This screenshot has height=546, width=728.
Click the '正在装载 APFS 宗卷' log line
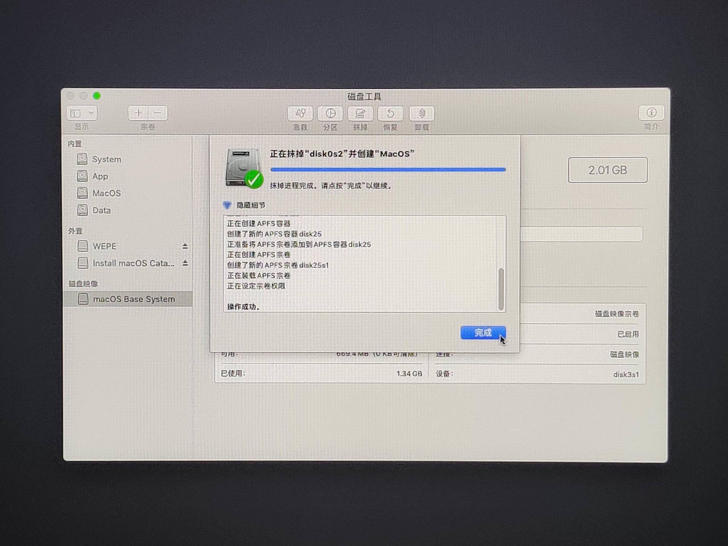point(259,275)
